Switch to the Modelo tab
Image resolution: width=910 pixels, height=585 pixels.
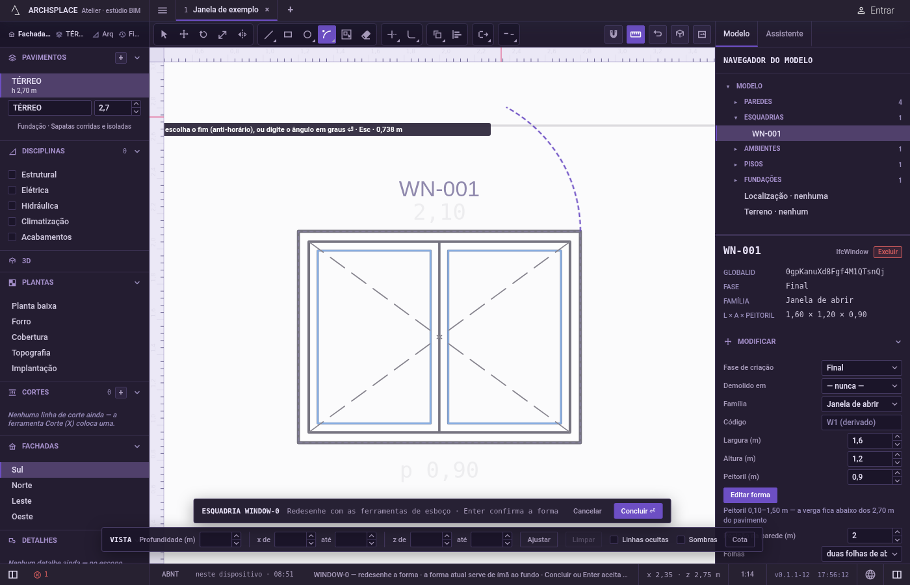(736, 34)
